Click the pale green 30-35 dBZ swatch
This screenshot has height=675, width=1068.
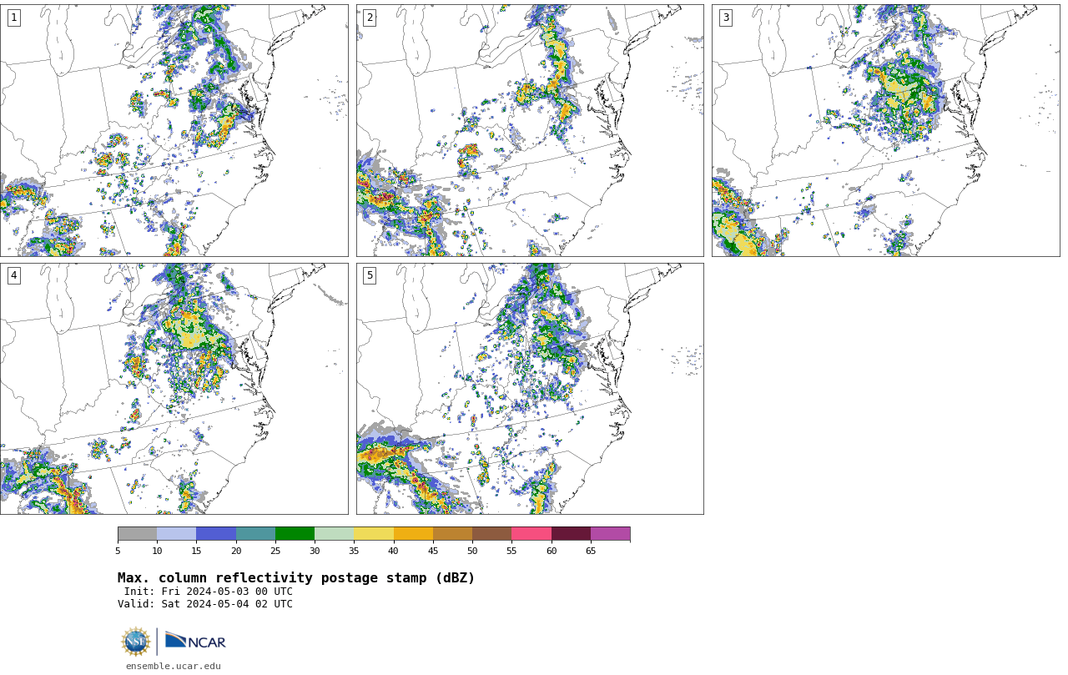coord(334,534)
